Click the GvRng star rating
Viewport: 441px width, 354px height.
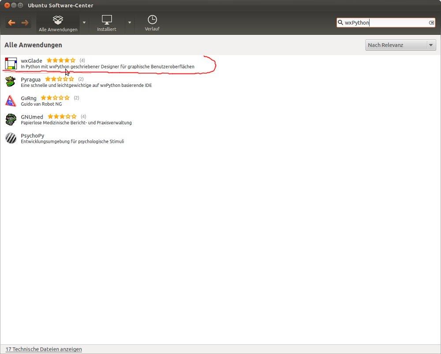55,98
